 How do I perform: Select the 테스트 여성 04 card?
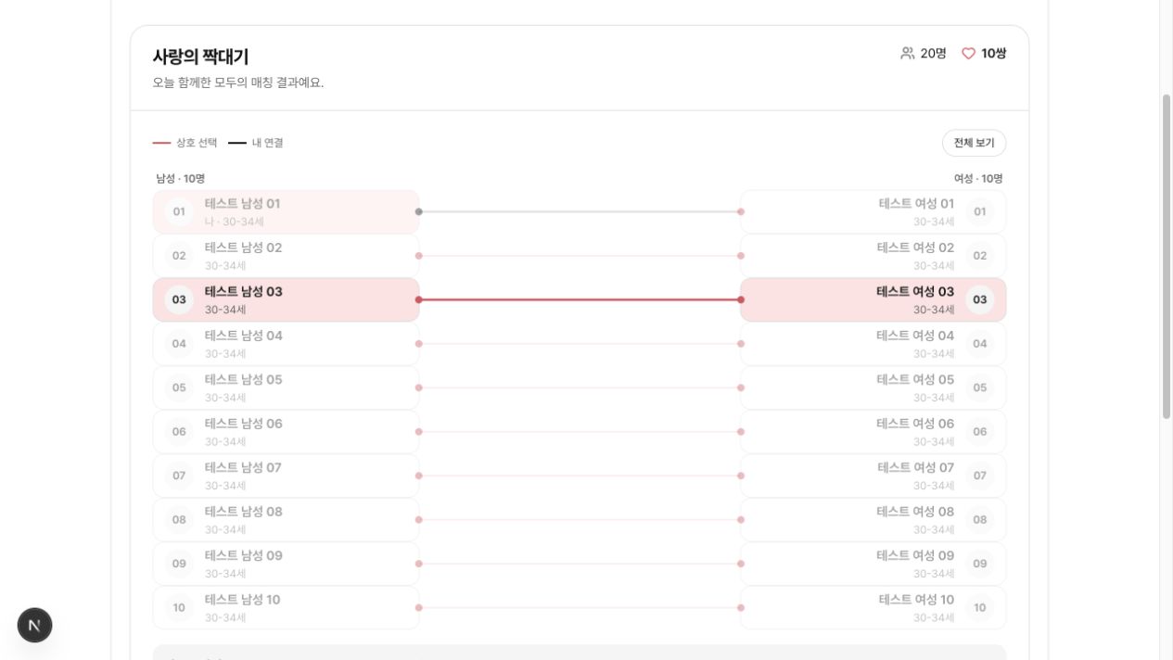pyautogui.click(x=873, y=344)
